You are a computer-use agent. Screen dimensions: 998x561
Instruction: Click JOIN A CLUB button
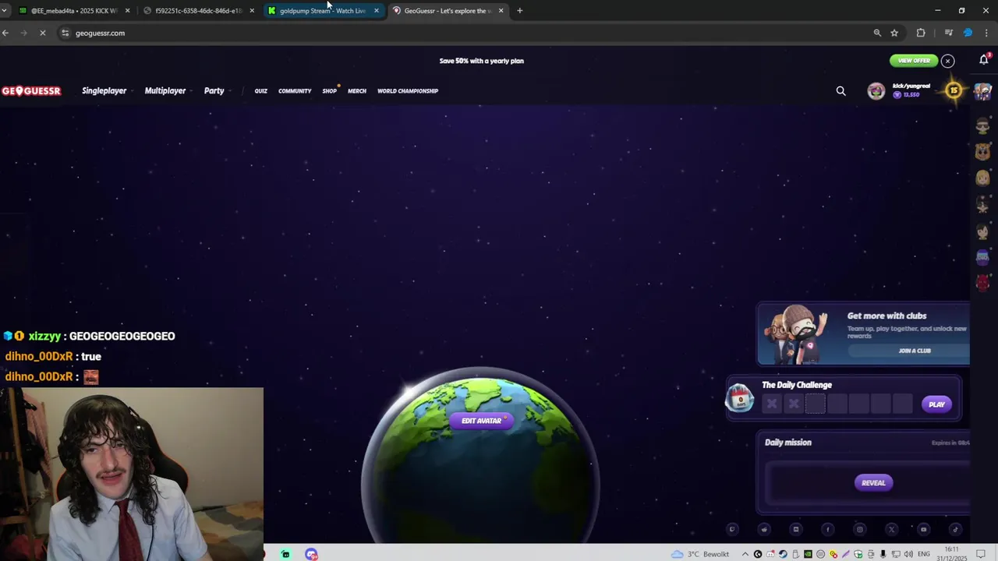(x=915, y=351)
